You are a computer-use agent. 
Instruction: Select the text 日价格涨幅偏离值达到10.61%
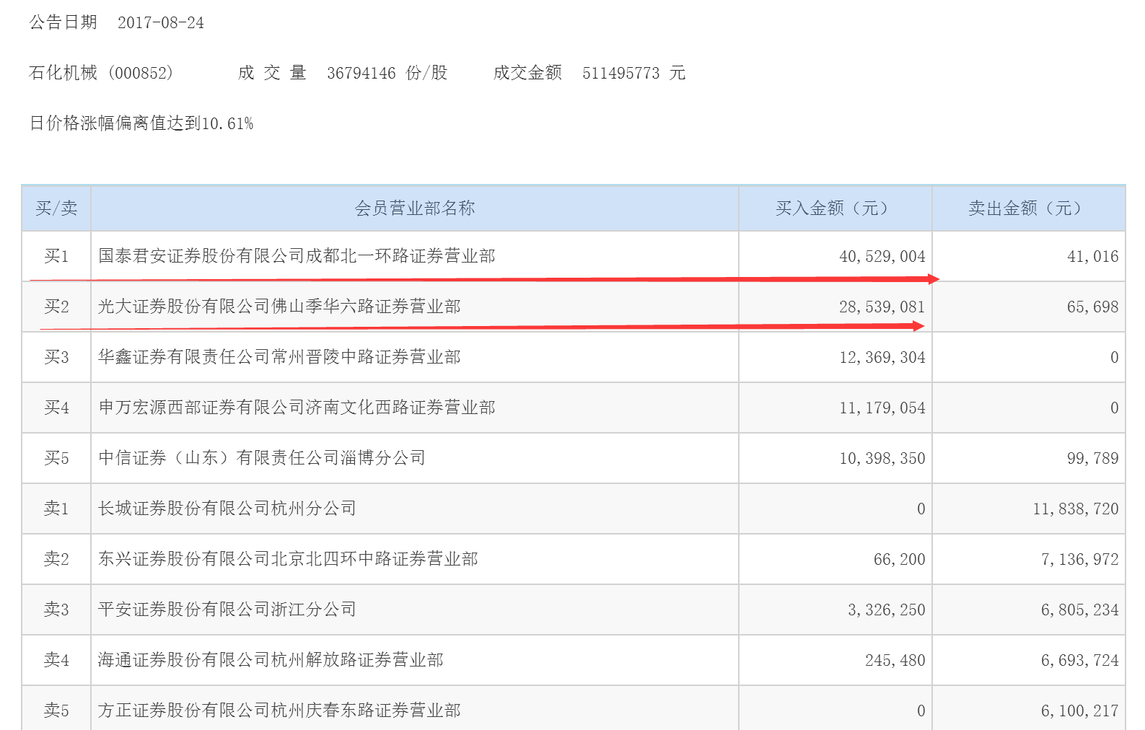141,123
